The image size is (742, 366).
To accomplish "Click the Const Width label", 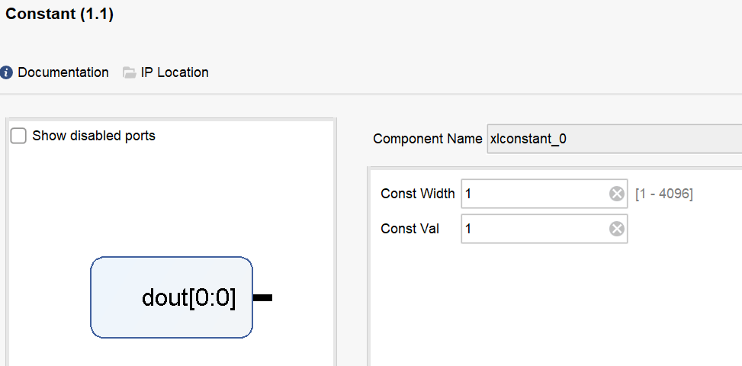I will tap(417, 194).
